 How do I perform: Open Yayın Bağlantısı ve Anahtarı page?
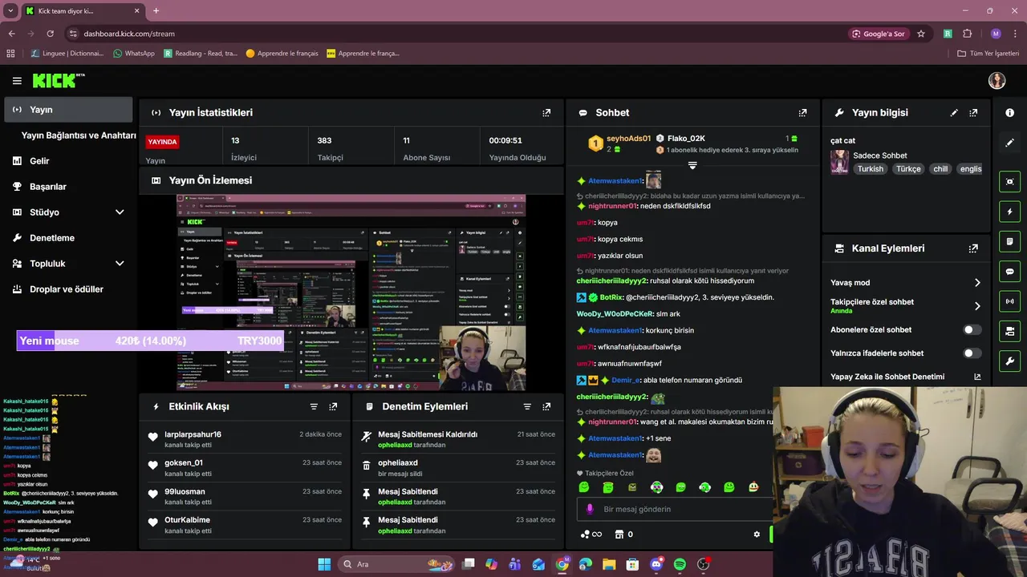tap(79, 135)
